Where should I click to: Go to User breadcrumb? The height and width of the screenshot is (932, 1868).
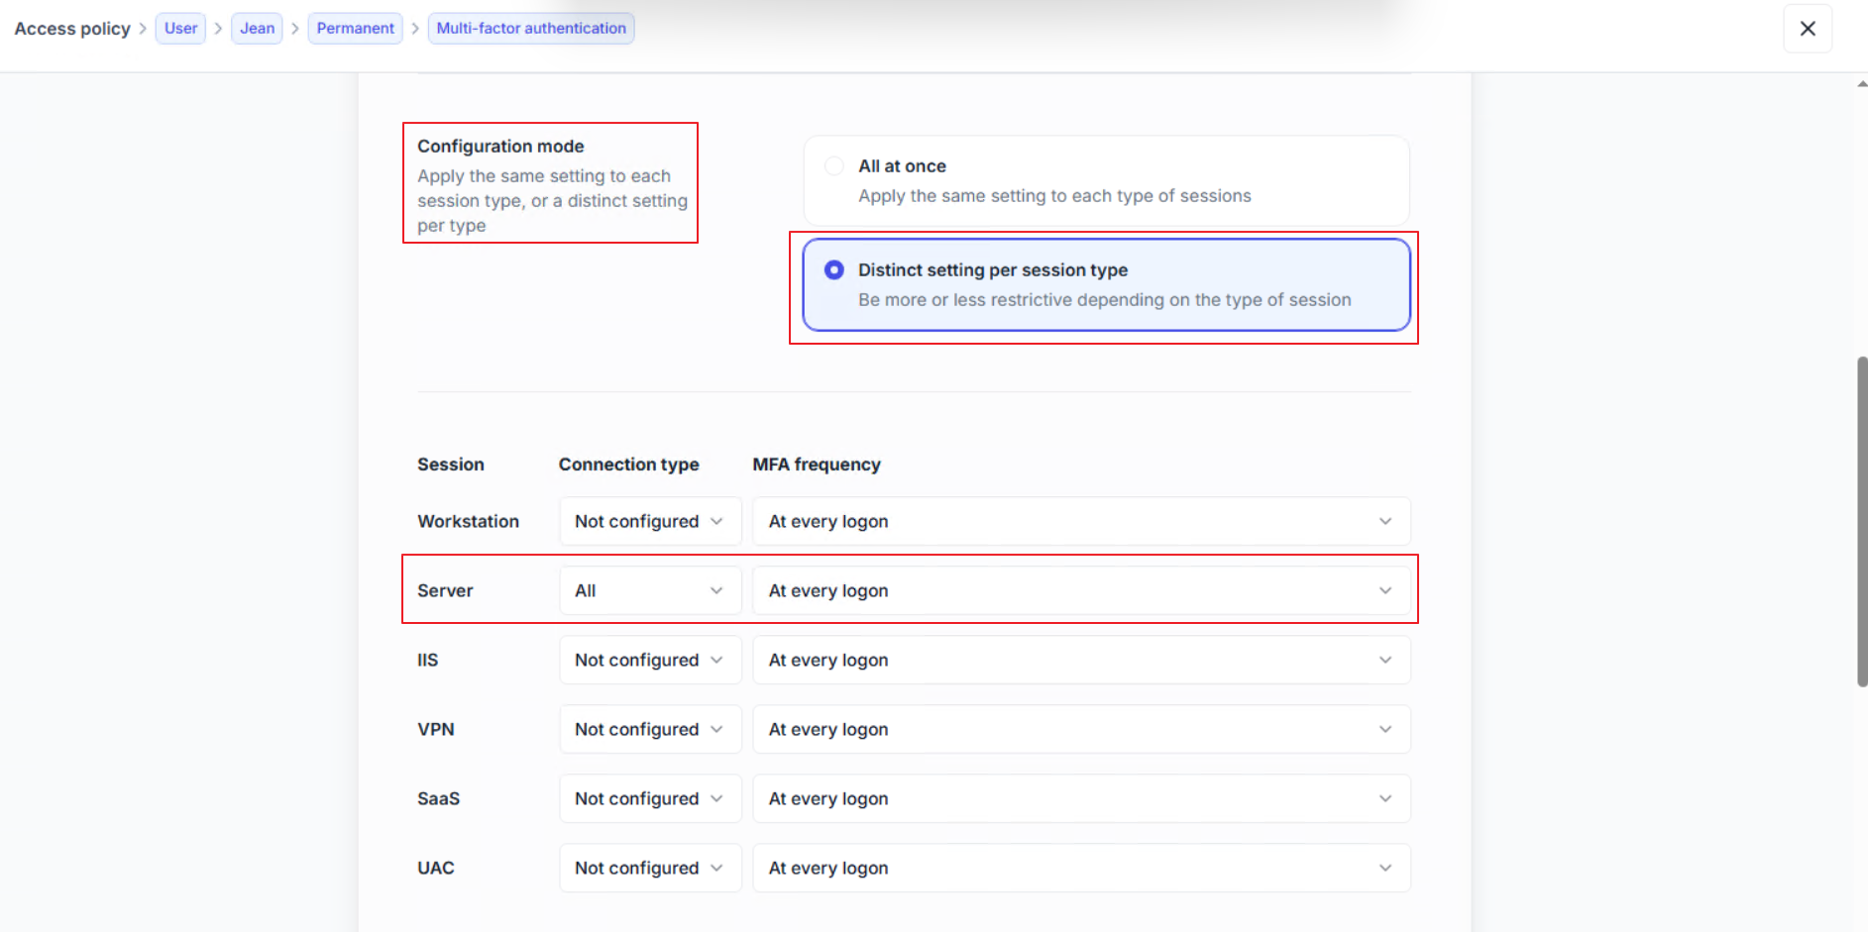click(x=180, y=29)
